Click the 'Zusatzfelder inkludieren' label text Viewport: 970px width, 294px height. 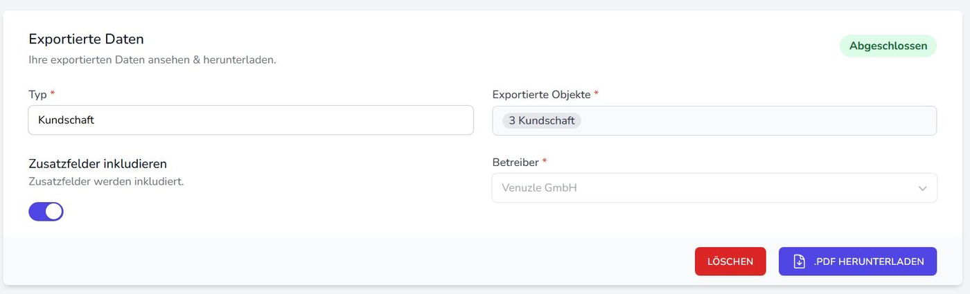[98, 164]
